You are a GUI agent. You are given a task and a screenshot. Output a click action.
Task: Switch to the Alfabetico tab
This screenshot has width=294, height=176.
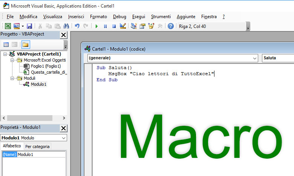tap(12, 146)
